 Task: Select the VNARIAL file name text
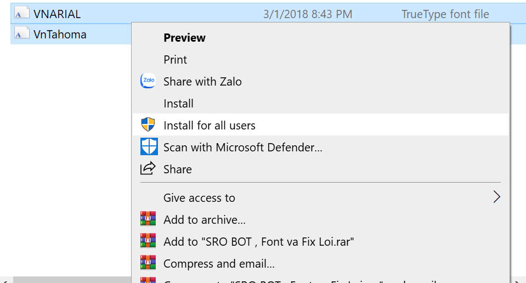coord(57,14)
